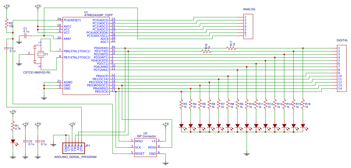
Task: Select the JP1 serial programming header
Action: pyautogui.click(x=73, y=147)
